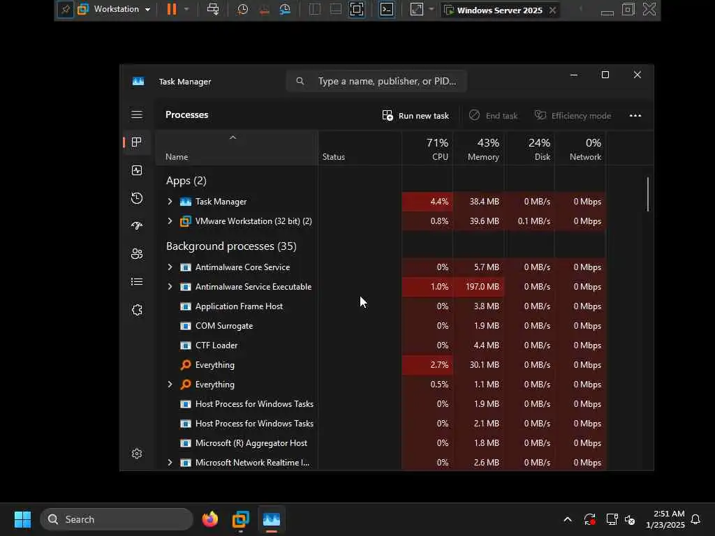
Task: Click the VMware pause VM button
Action: click(172, 10)
